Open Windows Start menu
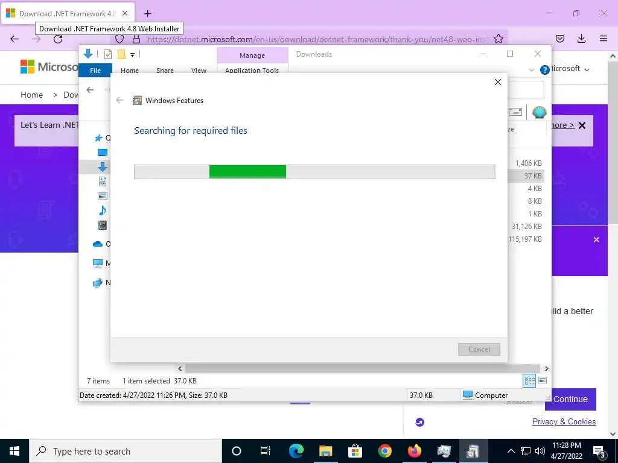618x463 pixels. [x=14, y=451]
